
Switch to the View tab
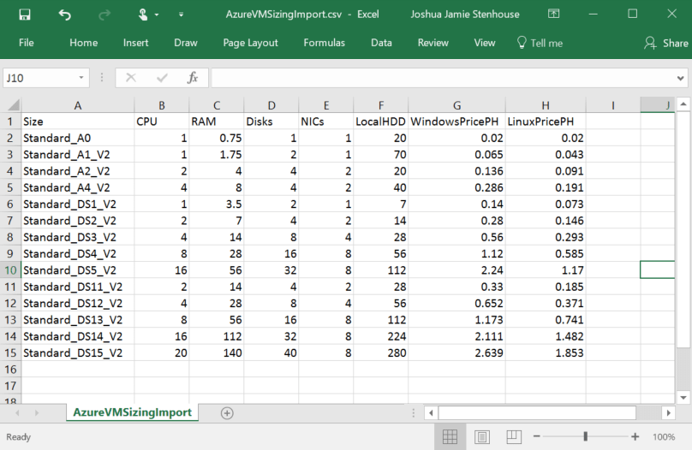[485, 43]
